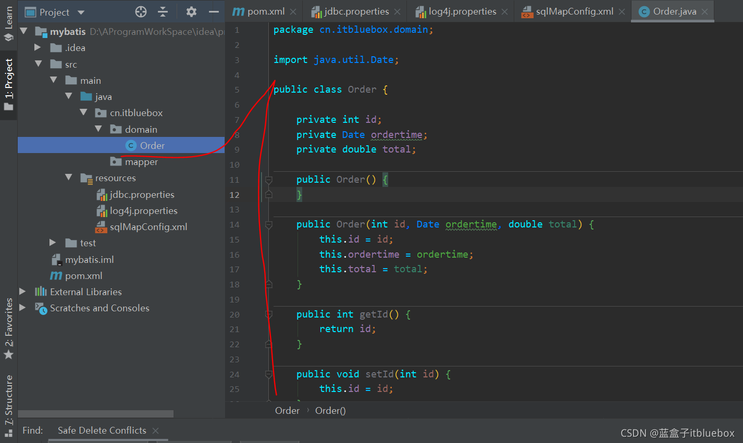
Task: Open sqlMapConfig.xml from the project tree
Action: click(x=148, y=227)
